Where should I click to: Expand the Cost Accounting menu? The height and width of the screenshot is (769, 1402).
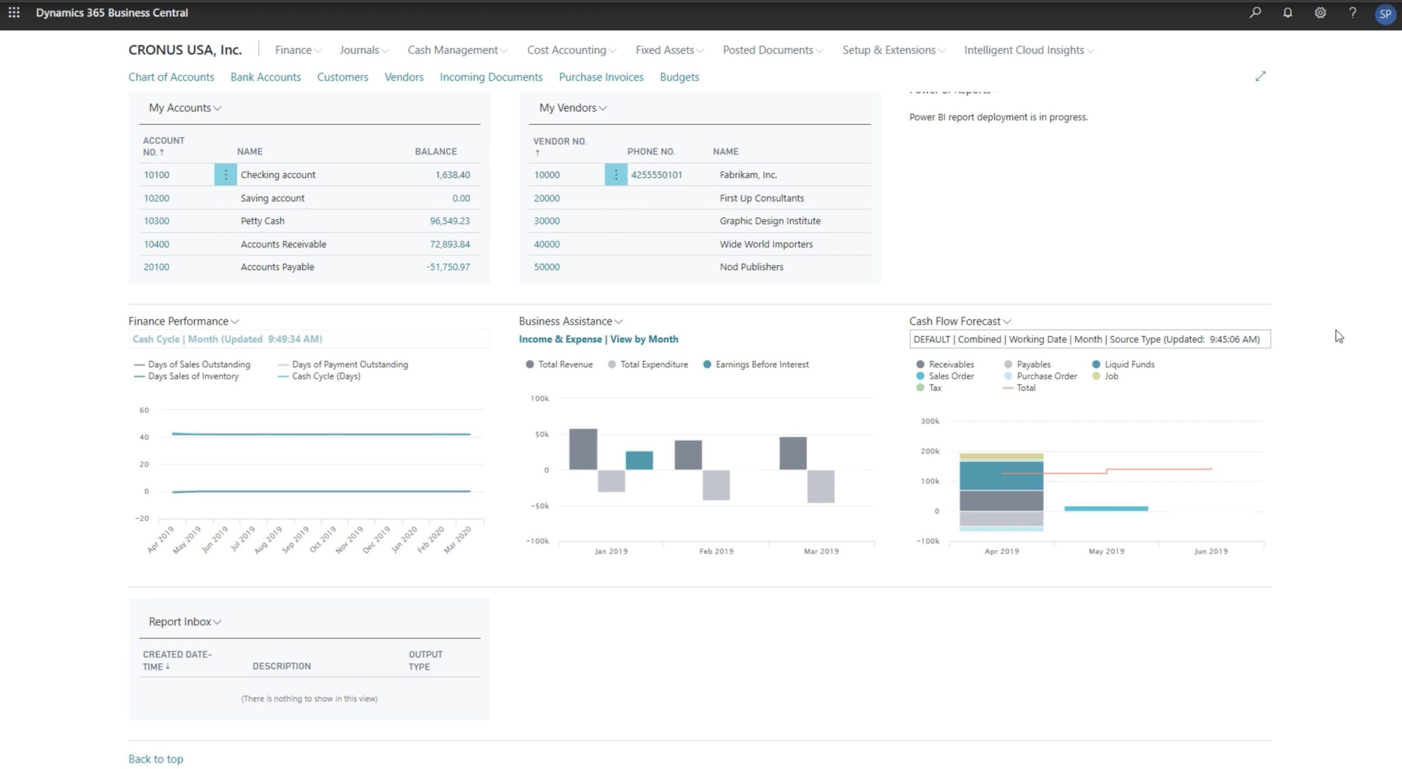click(x=571, y=50)
